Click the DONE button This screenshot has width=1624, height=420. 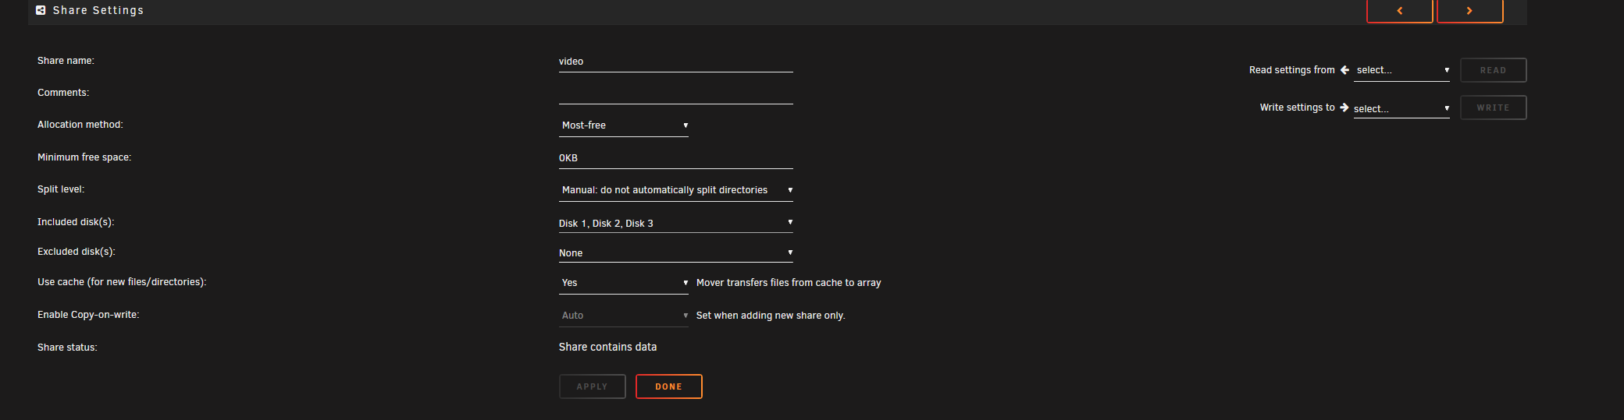pos(669,386)
